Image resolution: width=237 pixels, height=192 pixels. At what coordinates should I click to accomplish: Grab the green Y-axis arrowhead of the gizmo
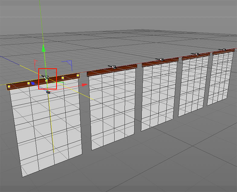[44, 48]
